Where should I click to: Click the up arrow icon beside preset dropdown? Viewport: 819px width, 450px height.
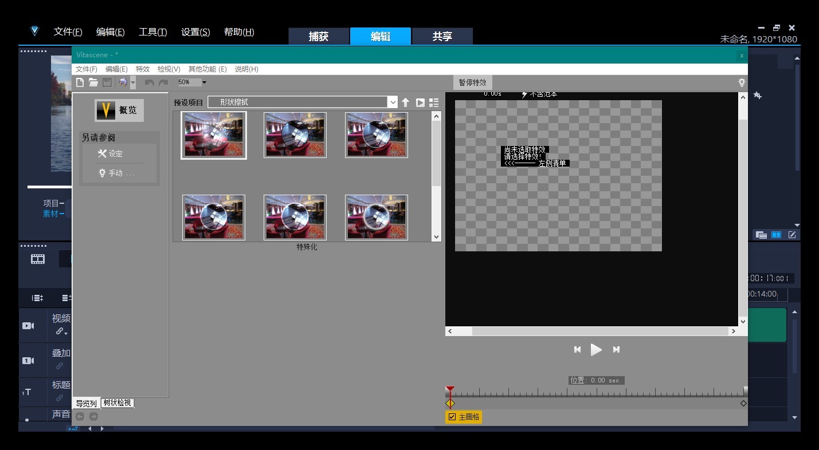405,102
